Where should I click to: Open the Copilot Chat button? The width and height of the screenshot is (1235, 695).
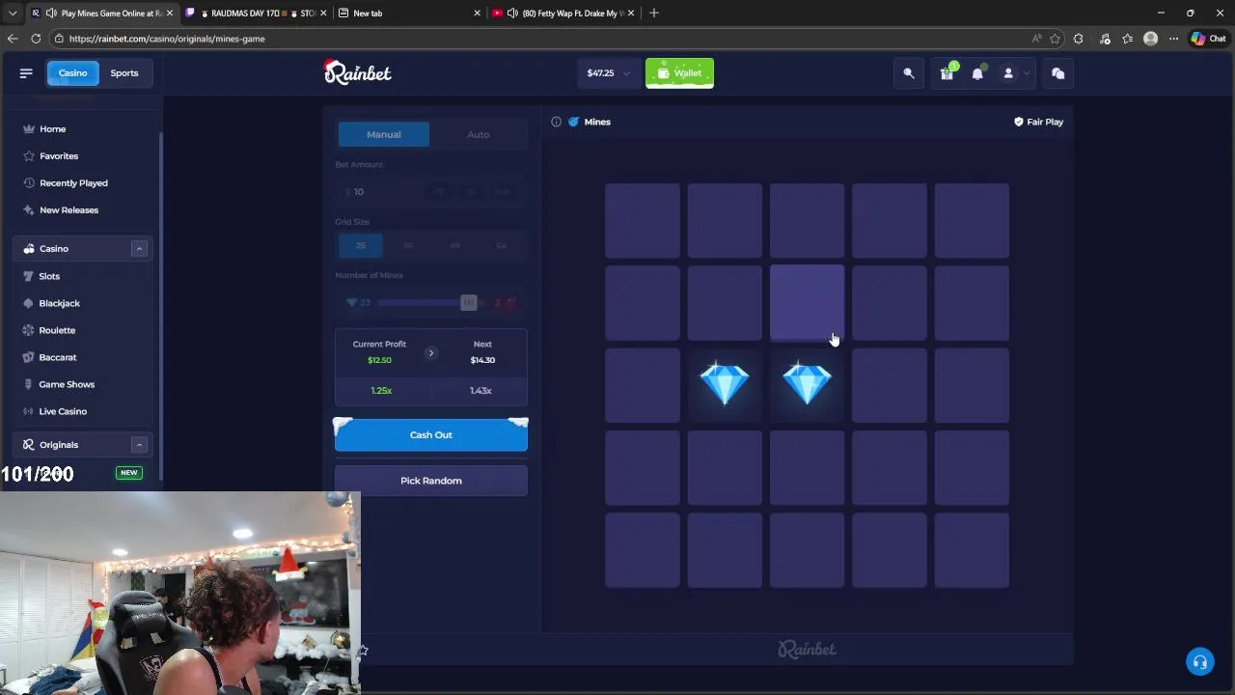(1208, 39)
